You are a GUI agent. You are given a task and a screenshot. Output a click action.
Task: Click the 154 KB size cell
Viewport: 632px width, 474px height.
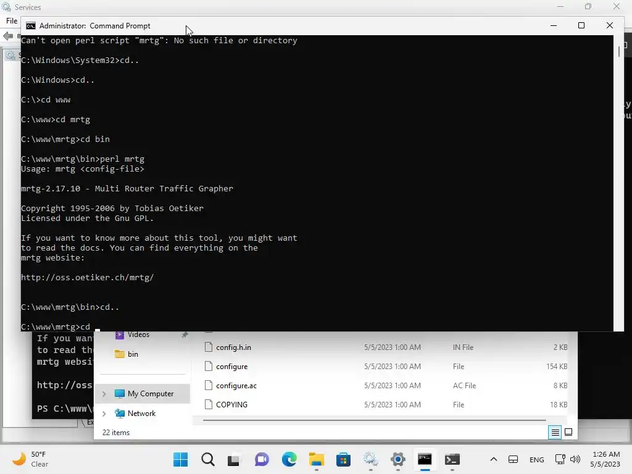(x=557, y=367)
